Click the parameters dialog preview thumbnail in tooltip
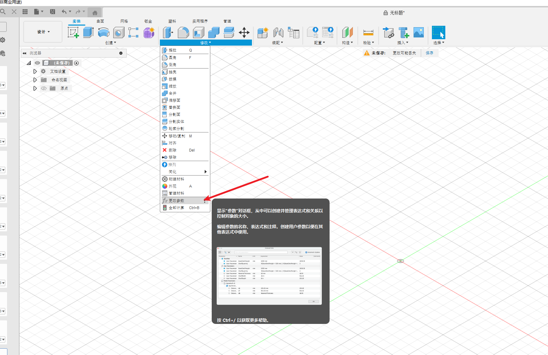Screen dimensions: 548x355 pyautogui.click(x=269, y=276)
